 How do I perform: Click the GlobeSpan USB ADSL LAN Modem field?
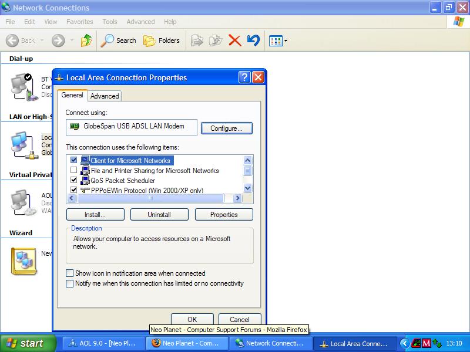[131, 127]
